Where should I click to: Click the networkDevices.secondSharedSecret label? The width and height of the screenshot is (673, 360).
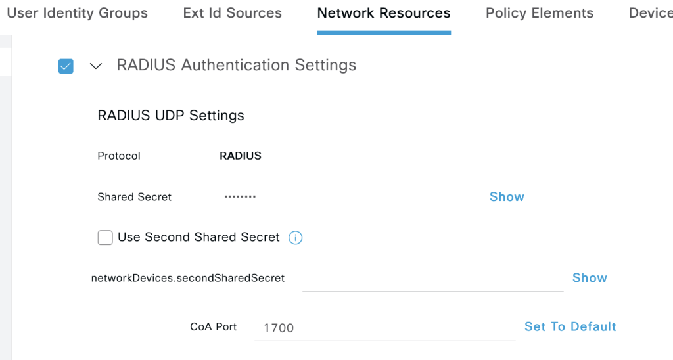click(x=188, y=278)
